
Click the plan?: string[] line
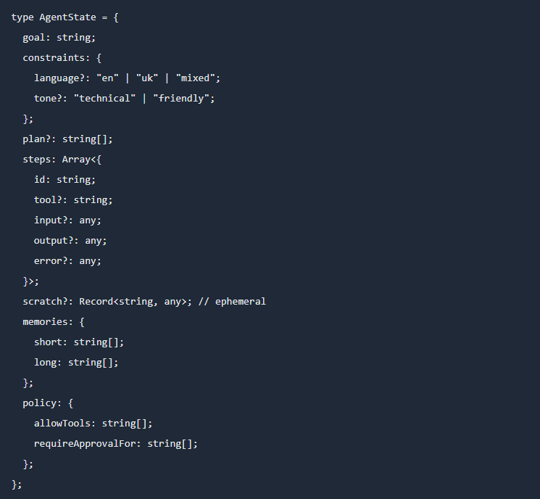(x=67, y=139)
